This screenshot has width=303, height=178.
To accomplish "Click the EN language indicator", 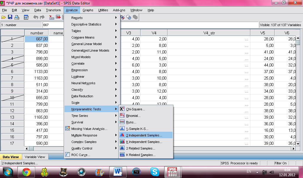I will click(249, 171).
